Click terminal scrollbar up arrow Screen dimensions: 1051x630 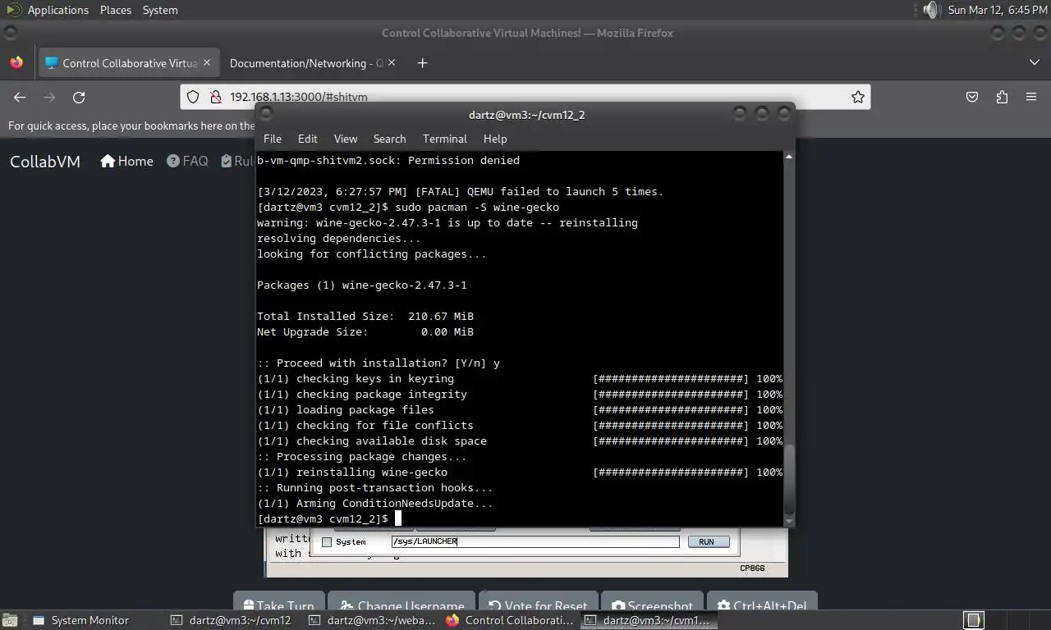(x=789, y=156)
